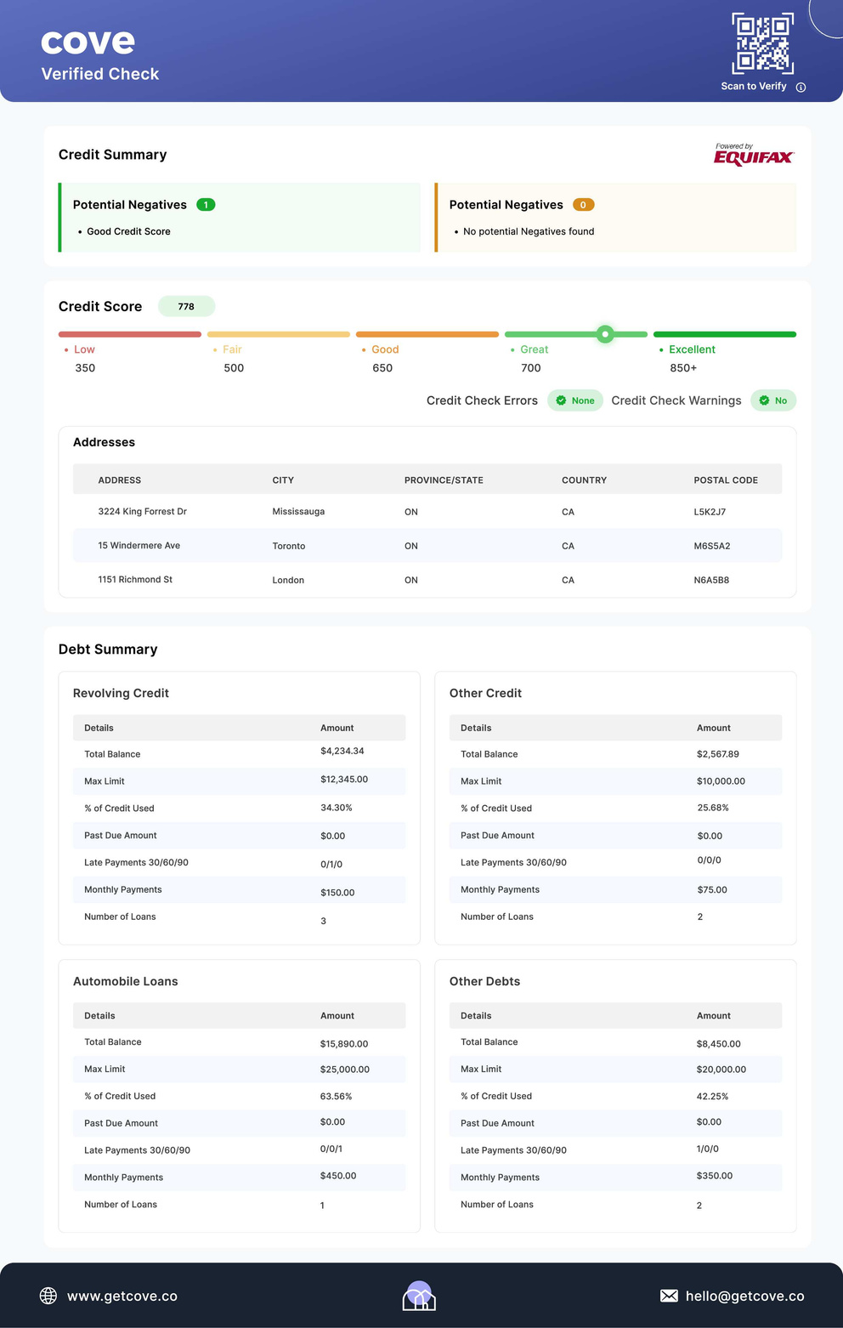Click the check icon in Warnings No badge
This screenshot has width=843, height=1328.
(x=764, y=400)
